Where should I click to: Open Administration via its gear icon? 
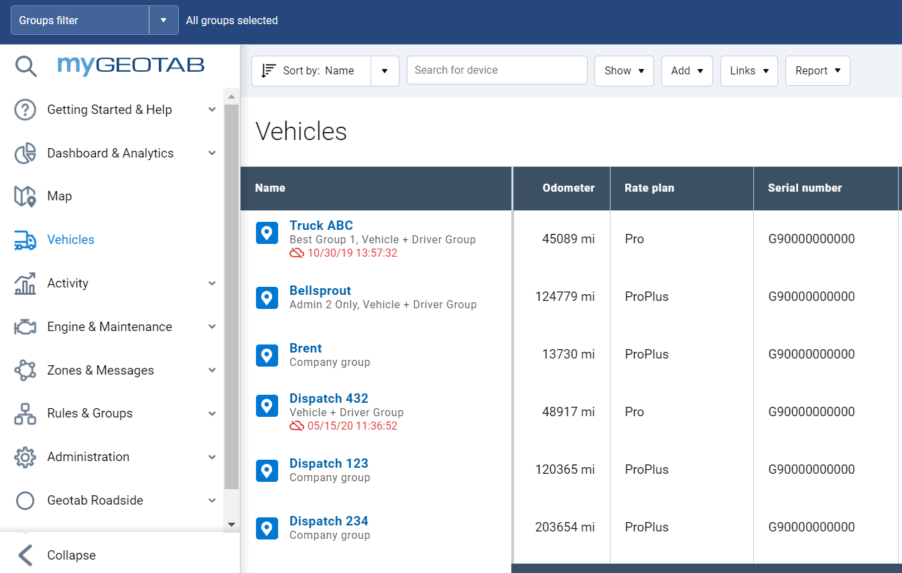click(25, 456)
